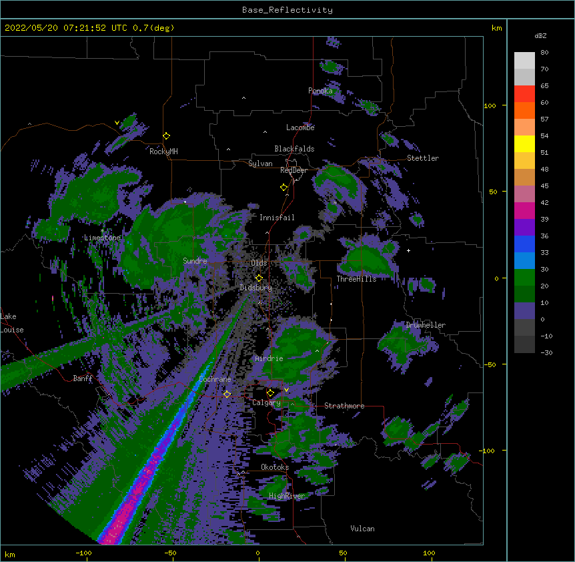Screen dimensions: 575x562
Task: Click the 100 tick on the bottom axis
Action: click(x=429, y=553)
